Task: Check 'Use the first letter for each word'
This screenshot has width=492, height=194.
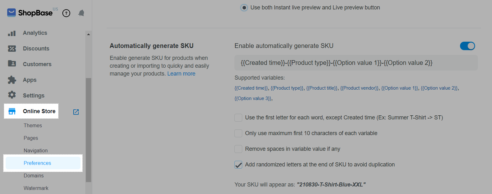Action: [x=238, y=118]
